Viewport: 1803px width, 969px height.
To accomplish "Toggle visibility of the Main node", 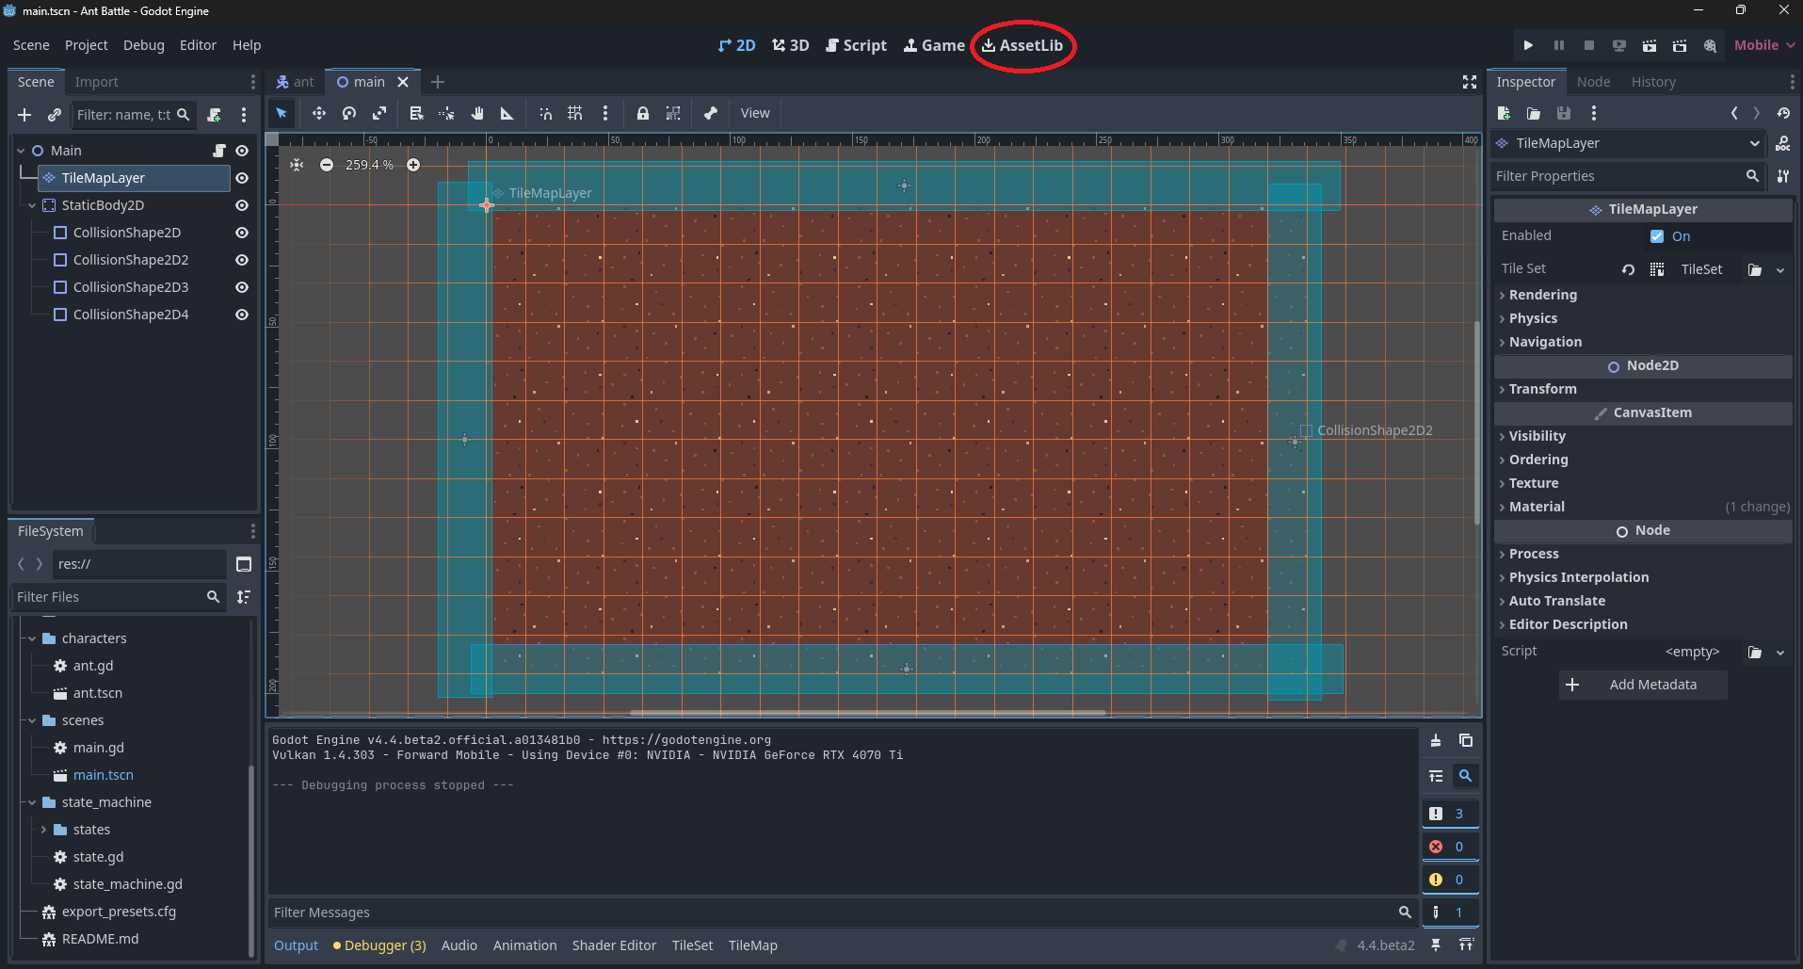I will (242, 151).
